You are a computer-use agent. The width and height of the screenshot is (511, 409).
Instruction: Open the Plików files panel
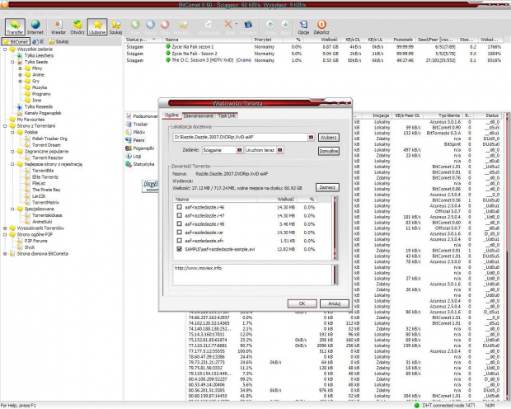135,132
